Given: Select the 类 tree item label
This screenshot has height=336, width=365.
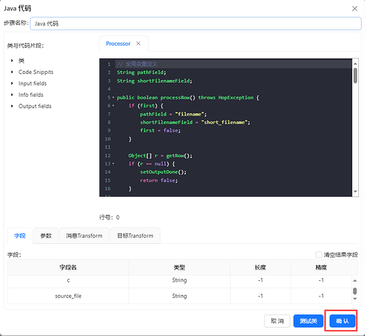Looking at the screenshot, I should [x=21, y=60].
